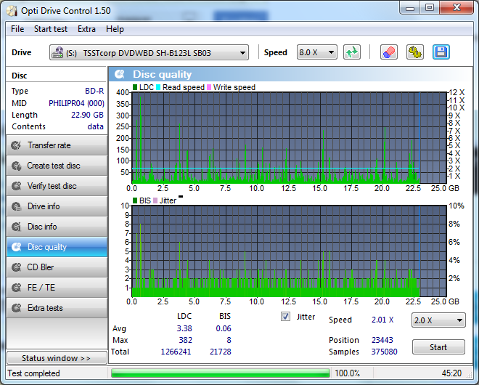Open the Help menu
Screen dimensions: 479x385
click(115, 29)
